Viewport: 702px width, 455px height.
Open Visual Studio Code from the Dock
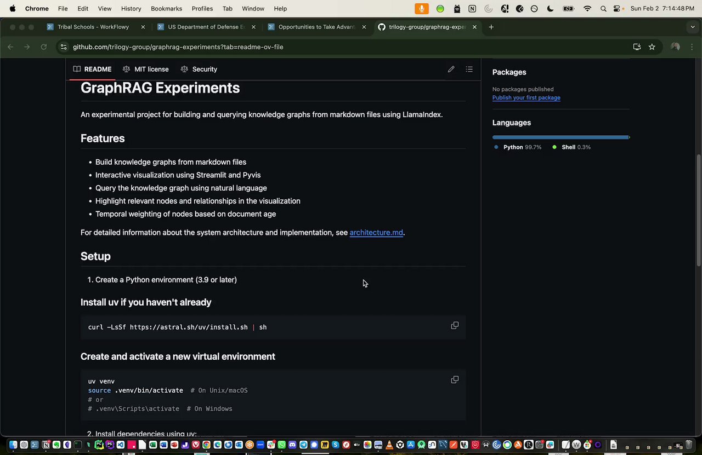[120, 445]
